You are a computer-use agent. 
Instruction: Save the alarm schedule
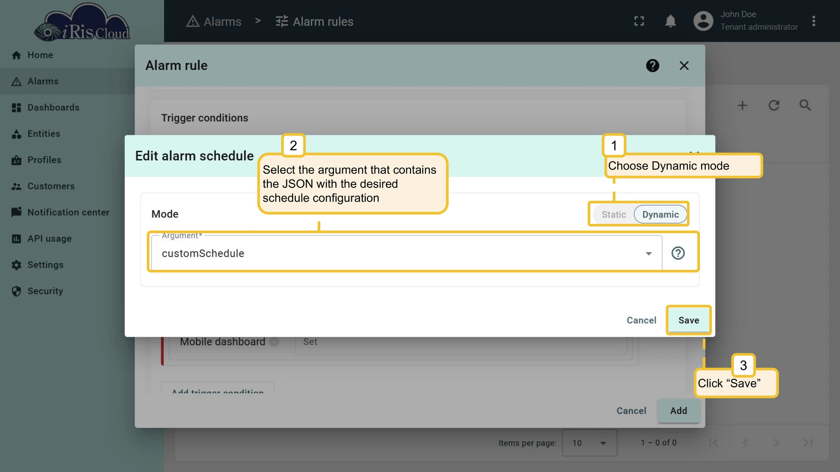click(689, 320)
